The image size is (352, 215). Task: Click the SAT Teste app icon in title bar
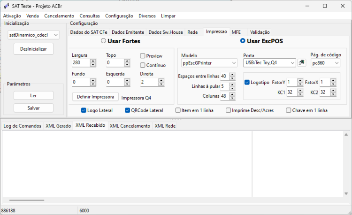[7, 6]
